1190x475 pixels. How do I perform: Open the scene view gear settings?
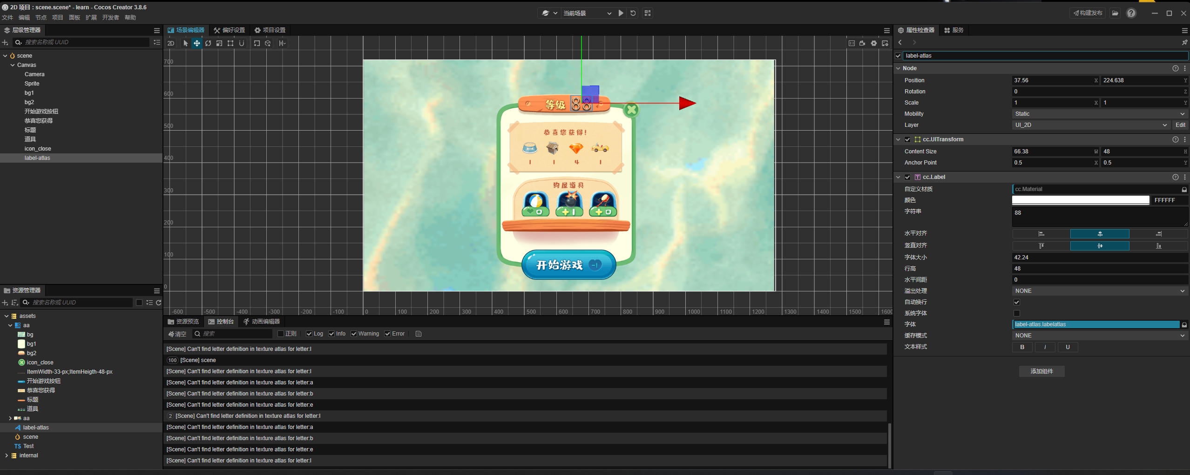(x=874, y=43)
